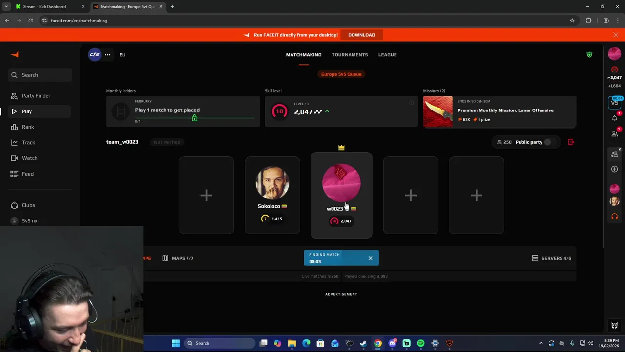Click the VS match timer icon
This screenshot has height=352, width=625.
[x=615, y=102]
